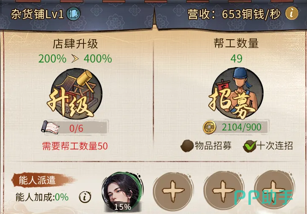Tap the 招募 recruit helper icon

pos(236,93)
